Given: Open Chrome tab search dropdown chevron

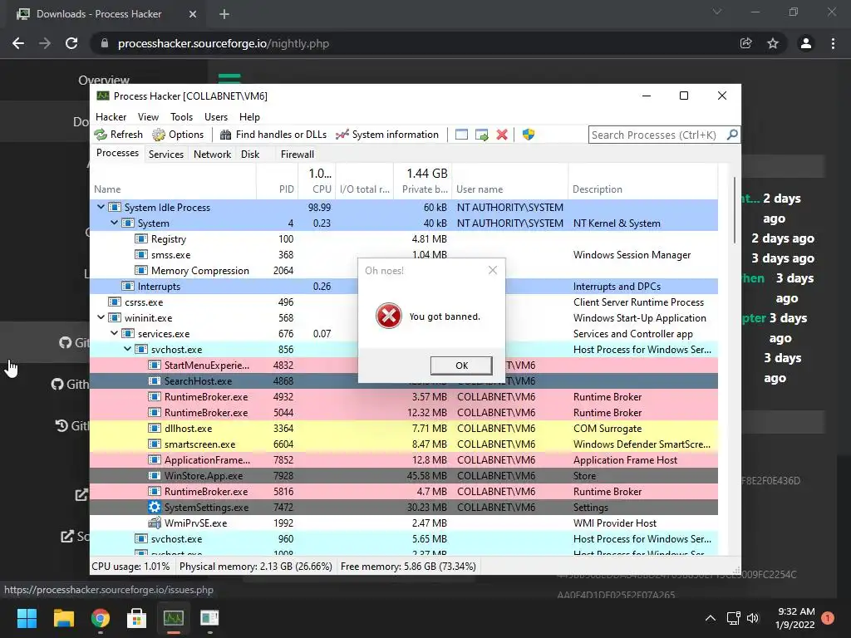Looking at the screenshot, I should [717, 12].
